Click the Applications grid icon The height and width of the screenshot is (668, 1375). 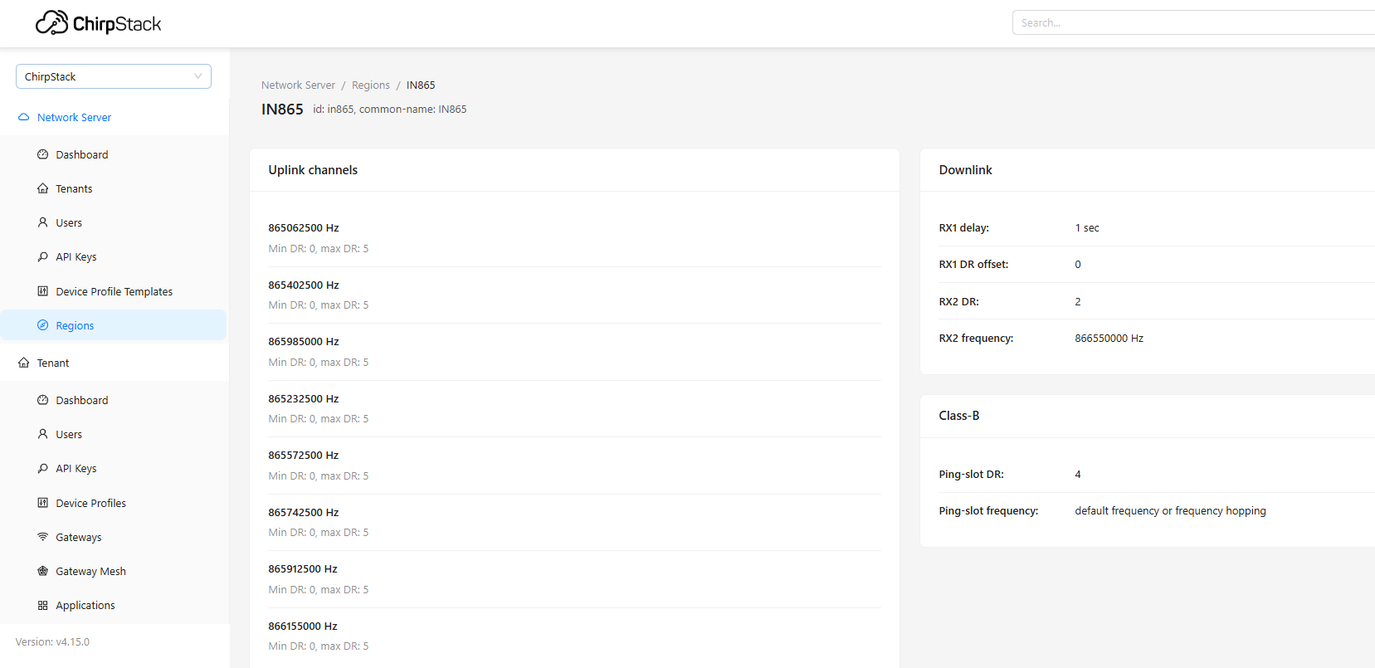pyautogui.click(x=43, y=606)
